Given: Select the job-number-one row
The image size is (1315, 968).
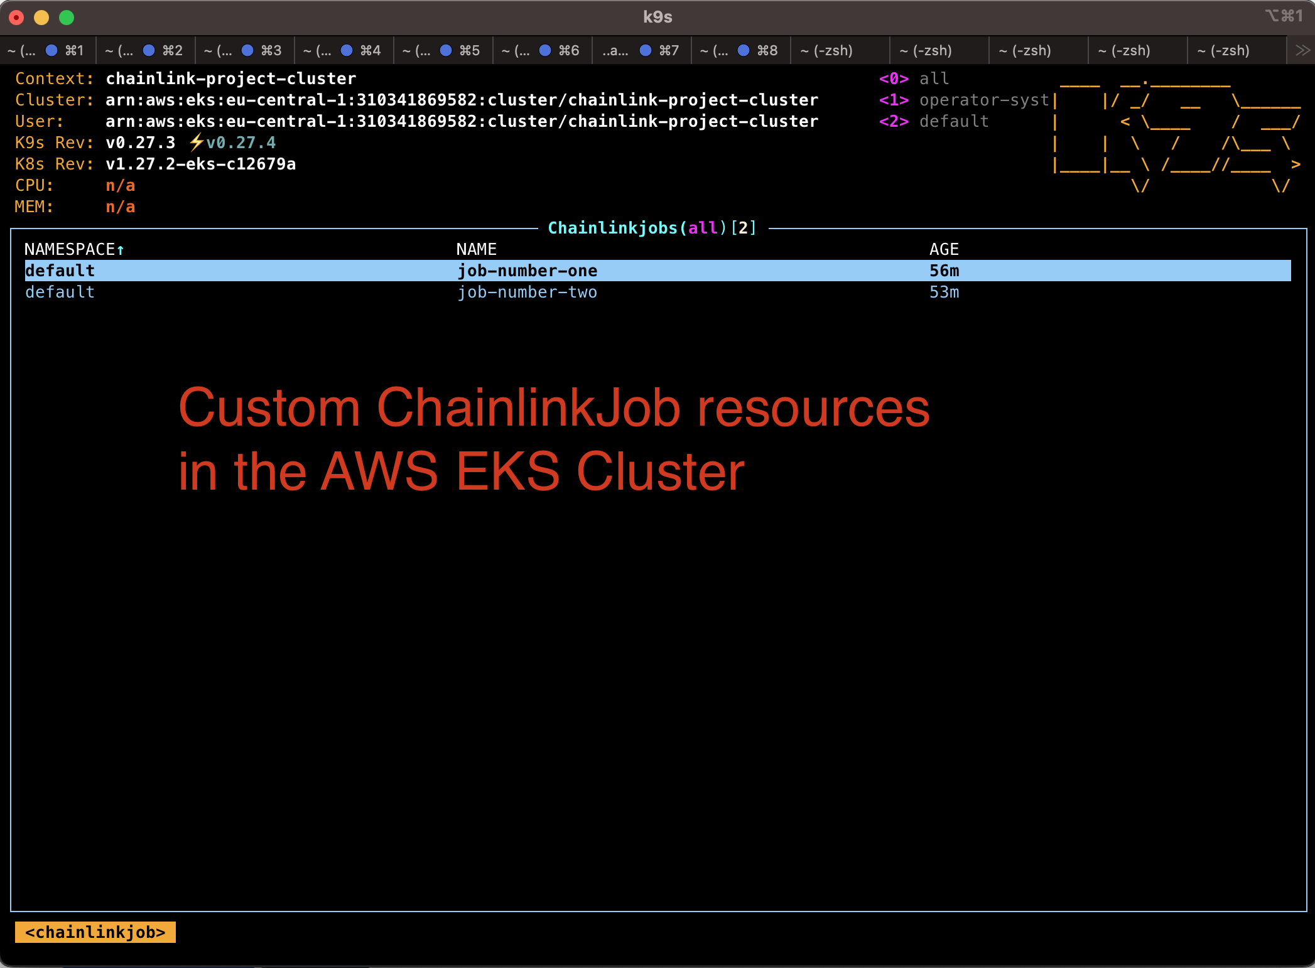Looking at the screenshot, I should (x=528, y=271).
